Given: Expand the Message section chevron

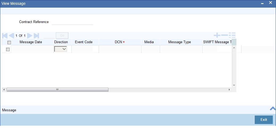Looking at the screenshot, I should click(273, 109).
